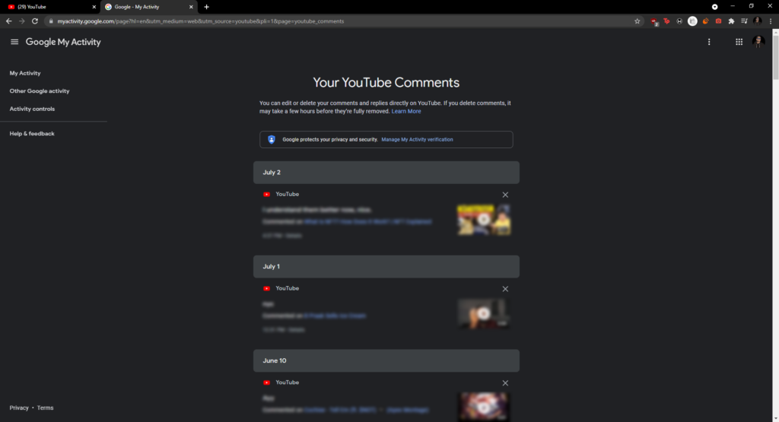Go back to the previous page
This screenshot has height=422, width=779.
(x=8, y=21)
